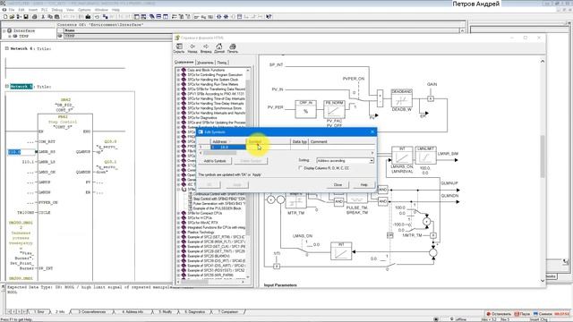This screenshot has width=573, height=322.
Task: Expand Copy and Block Functions tree node
Action: pos(179,70)
